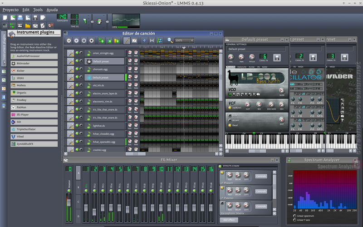The height and width of the screenshot is (227, 363).
Task: Open Controls for the Stereophonic Matrix effect
Action: (x=261, y=207)
